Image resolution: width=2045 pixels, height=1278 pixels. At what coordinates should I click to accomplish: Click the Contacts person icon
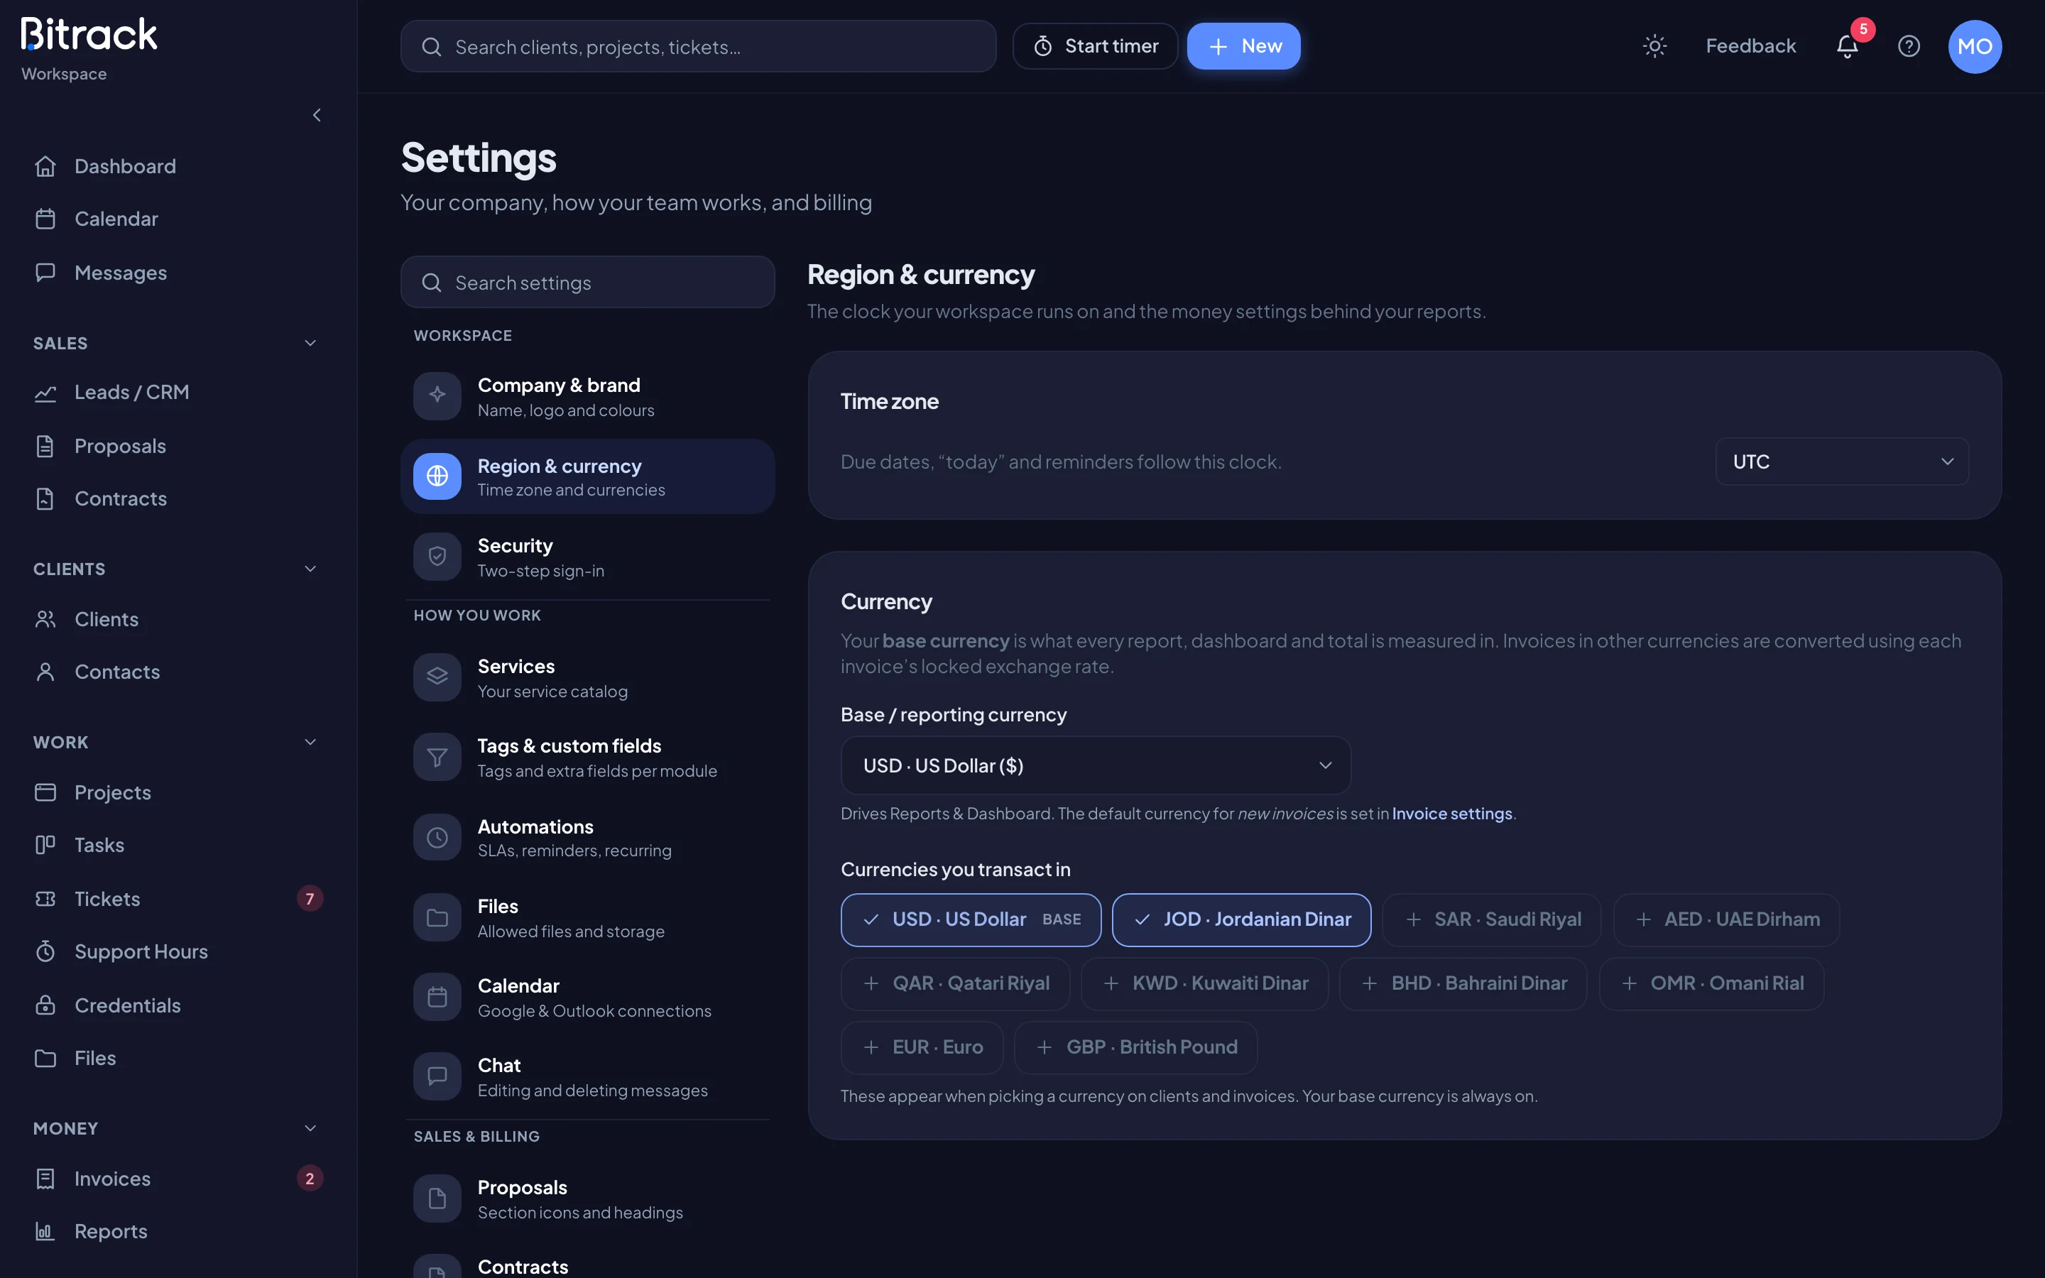[x=45, y=672]
